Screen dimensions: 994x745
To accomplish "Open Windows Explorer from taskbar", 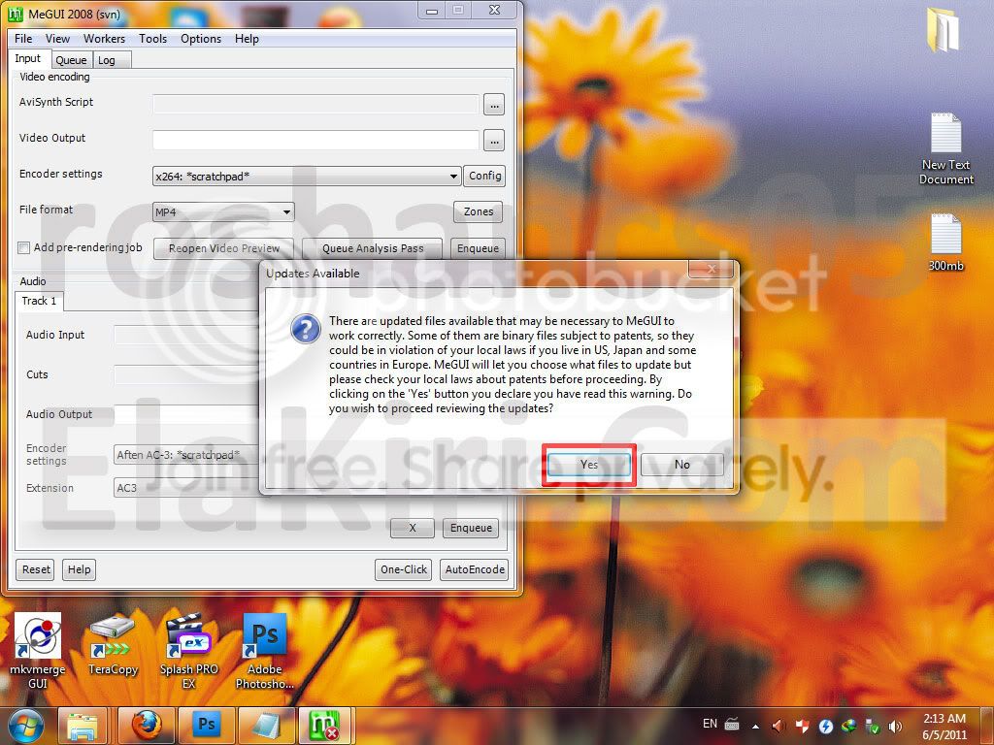I will [82, 726].
